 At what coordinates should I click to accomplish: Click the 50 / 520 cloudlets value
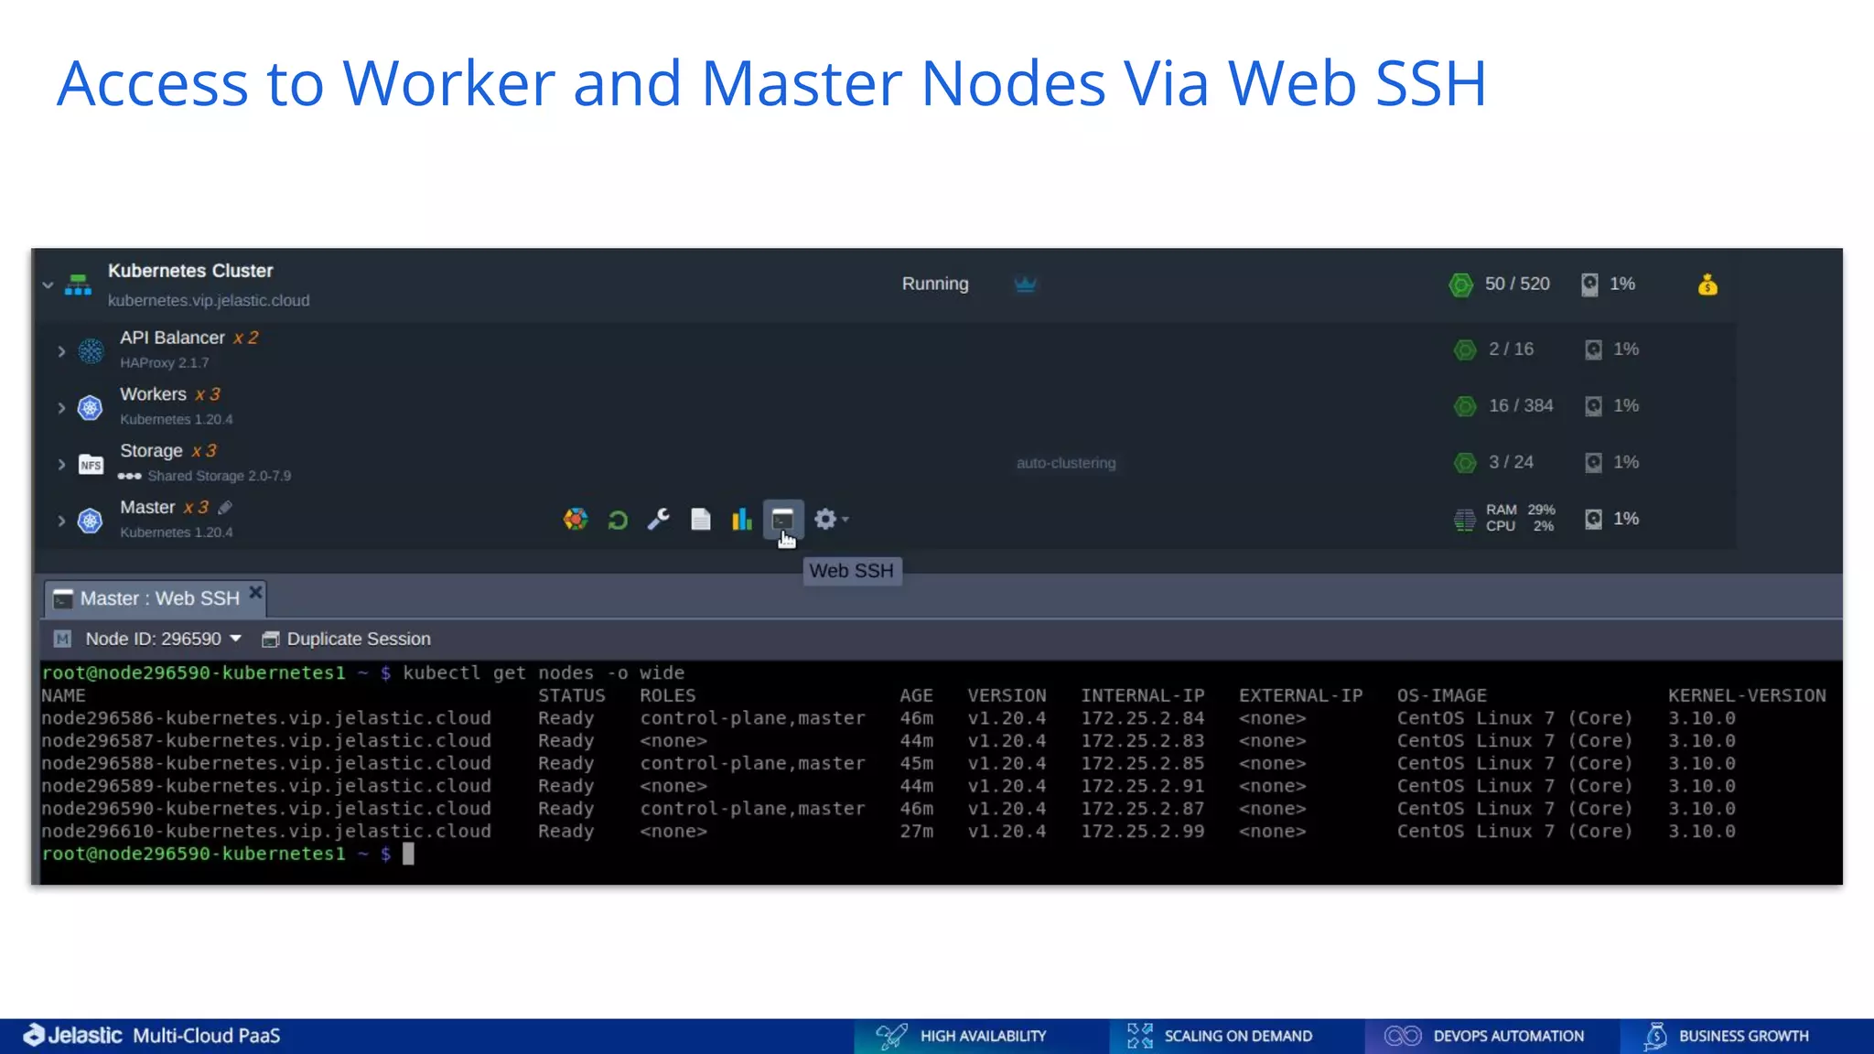click(1517, 284)
